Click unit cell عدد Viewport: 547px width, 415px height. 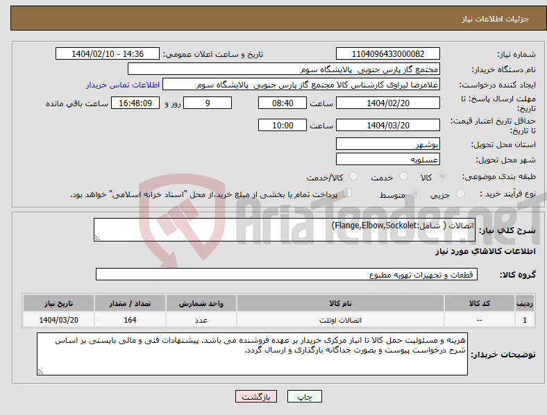point(201,320)
